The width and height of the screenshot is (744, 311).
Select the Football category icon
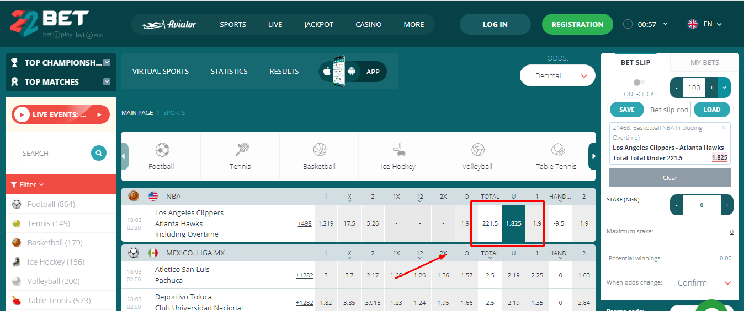[162, 150]
